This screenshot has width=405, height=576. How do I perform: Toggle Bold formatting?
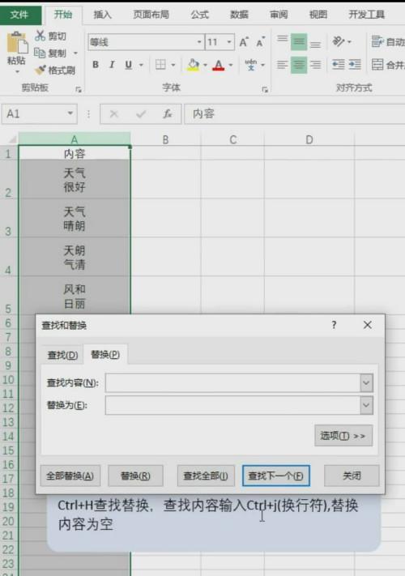[x=96, y=65]
